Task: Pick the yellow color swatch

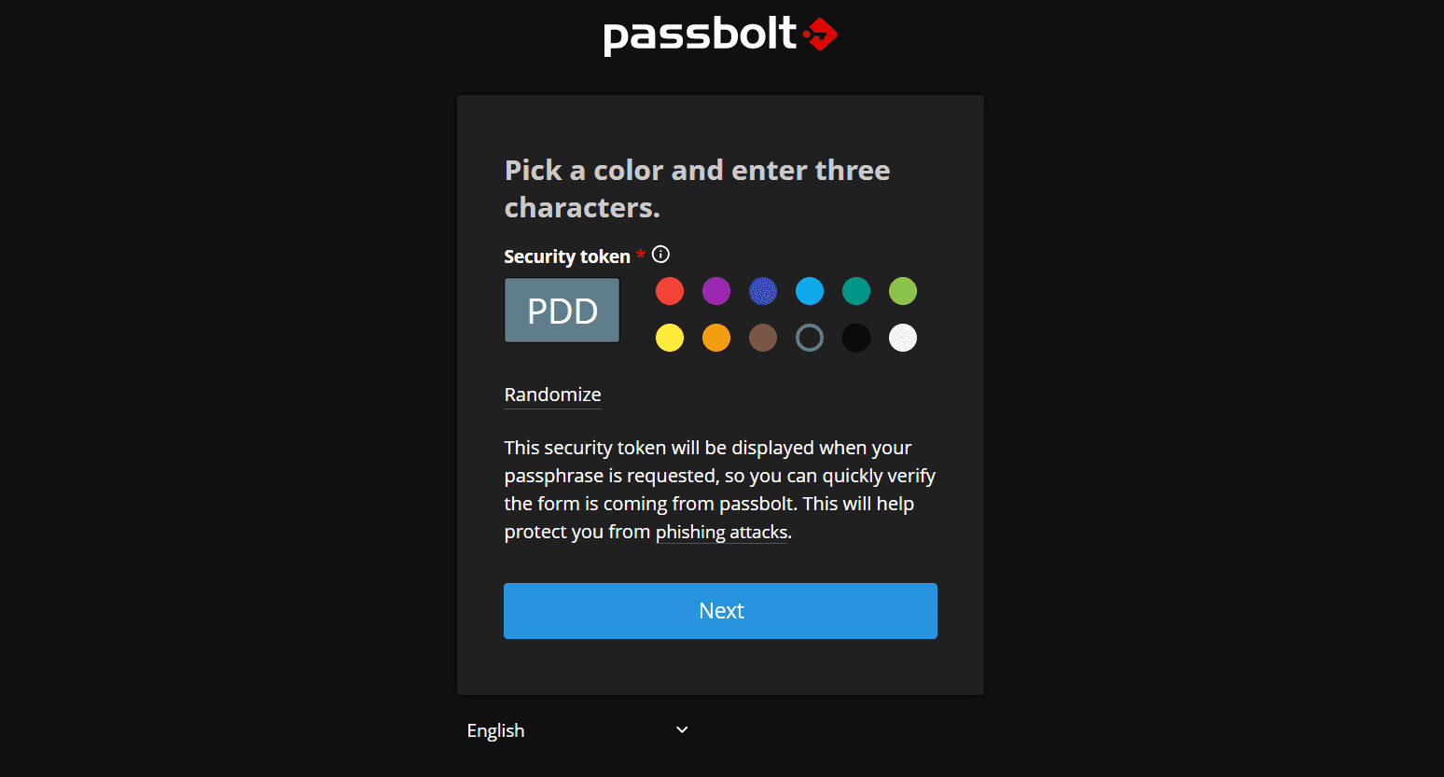Action: [670, 338]
